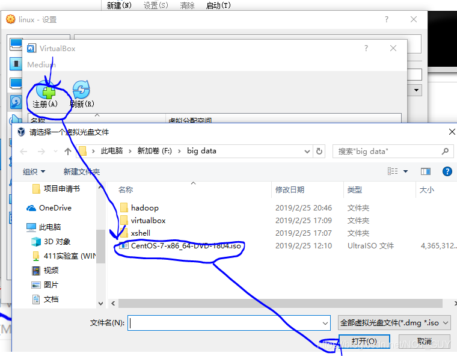
Task: Click the refresh address bar button
Action: 319,152
